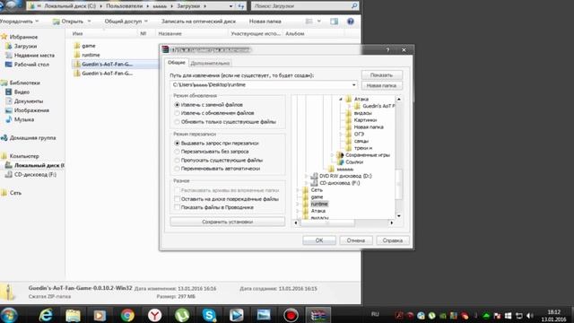This screenshot has width=574, height=323.
Task: Switch to the Дополнительно tab
Action: click(210, 63)
